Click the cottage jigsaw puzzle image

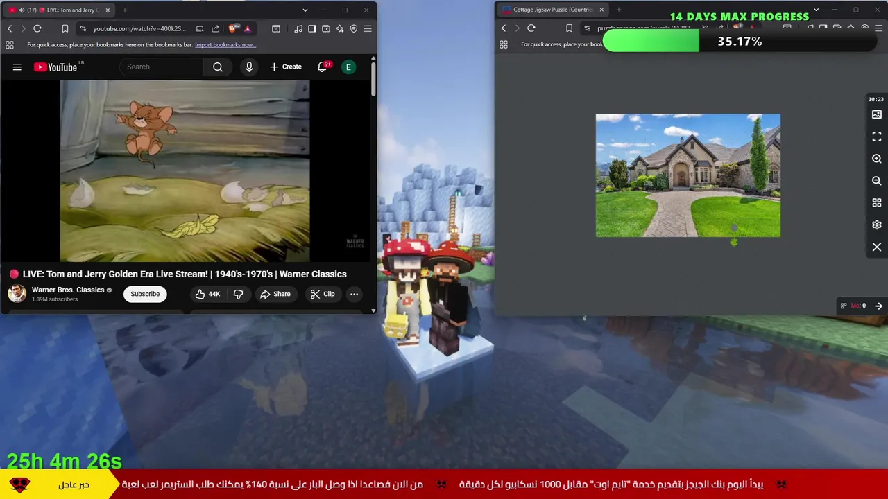pyautogui.click(x=688, y=175)
